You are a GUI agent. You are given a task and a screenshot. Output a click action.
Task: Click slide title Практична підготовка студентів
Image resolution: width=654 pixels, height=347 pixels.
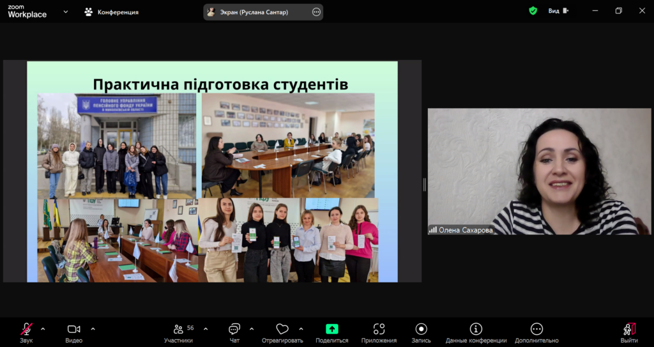(x=220, y=84)
